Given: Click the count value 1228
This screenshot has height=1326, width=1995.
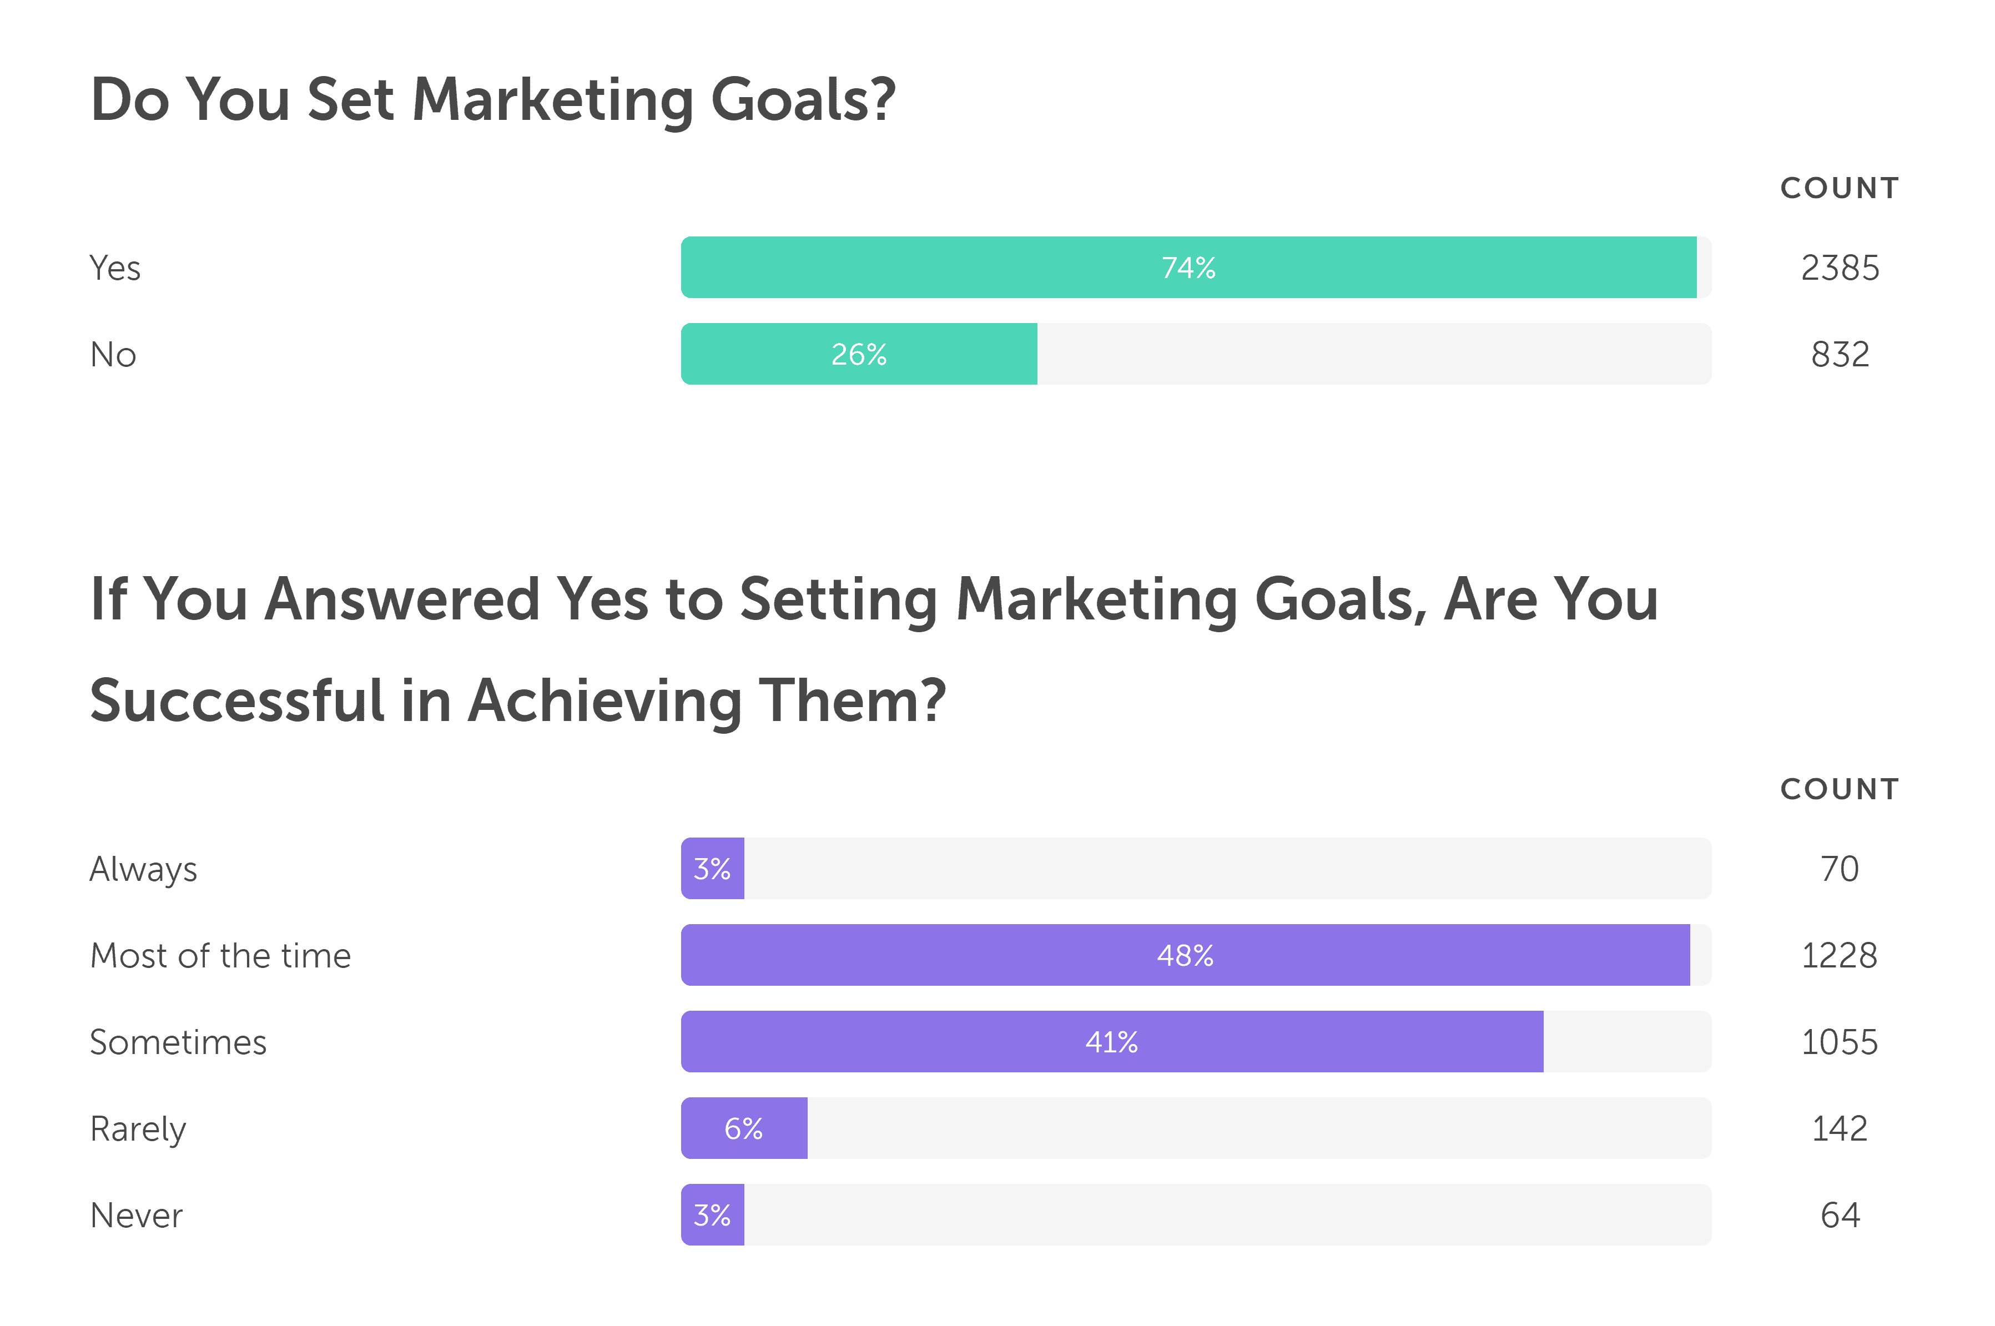Looking at the screenshot, I should click(1840, 956).
